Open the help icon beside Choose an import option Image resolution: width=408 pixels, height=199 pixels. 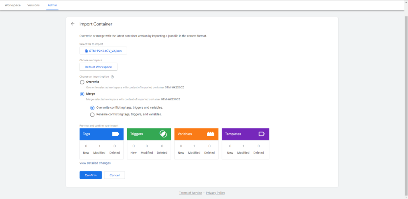tap(112, 77)
